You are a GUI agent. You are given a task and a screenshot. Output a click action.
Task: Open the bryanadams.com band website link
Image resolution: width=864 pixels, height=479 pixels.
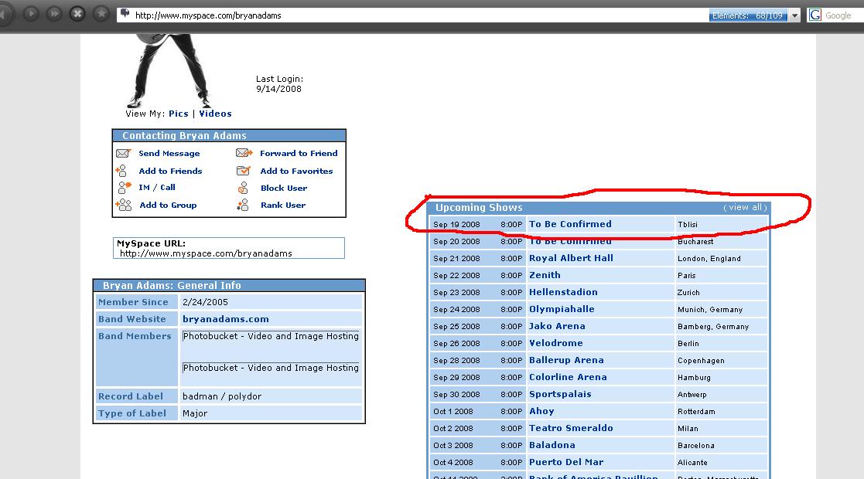coord(226,319)
